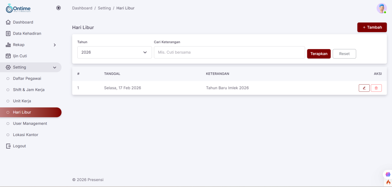Image resolution: width=392 pixels, height=187 pixels.
Task: Toggle the sidebar pin radio button
Action: click(59, 8)
